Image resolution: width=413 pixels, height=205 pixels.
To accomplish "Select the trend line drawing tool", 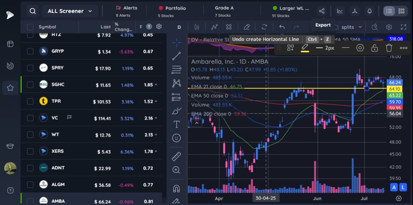I will (x=176, y=56).
